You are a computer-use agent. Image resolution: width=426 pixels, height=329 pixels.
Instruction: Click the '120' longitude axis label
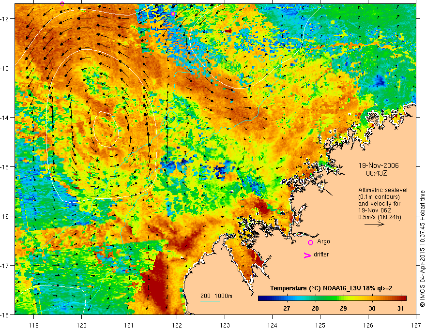pyautogui.click(x=81, y=325)
